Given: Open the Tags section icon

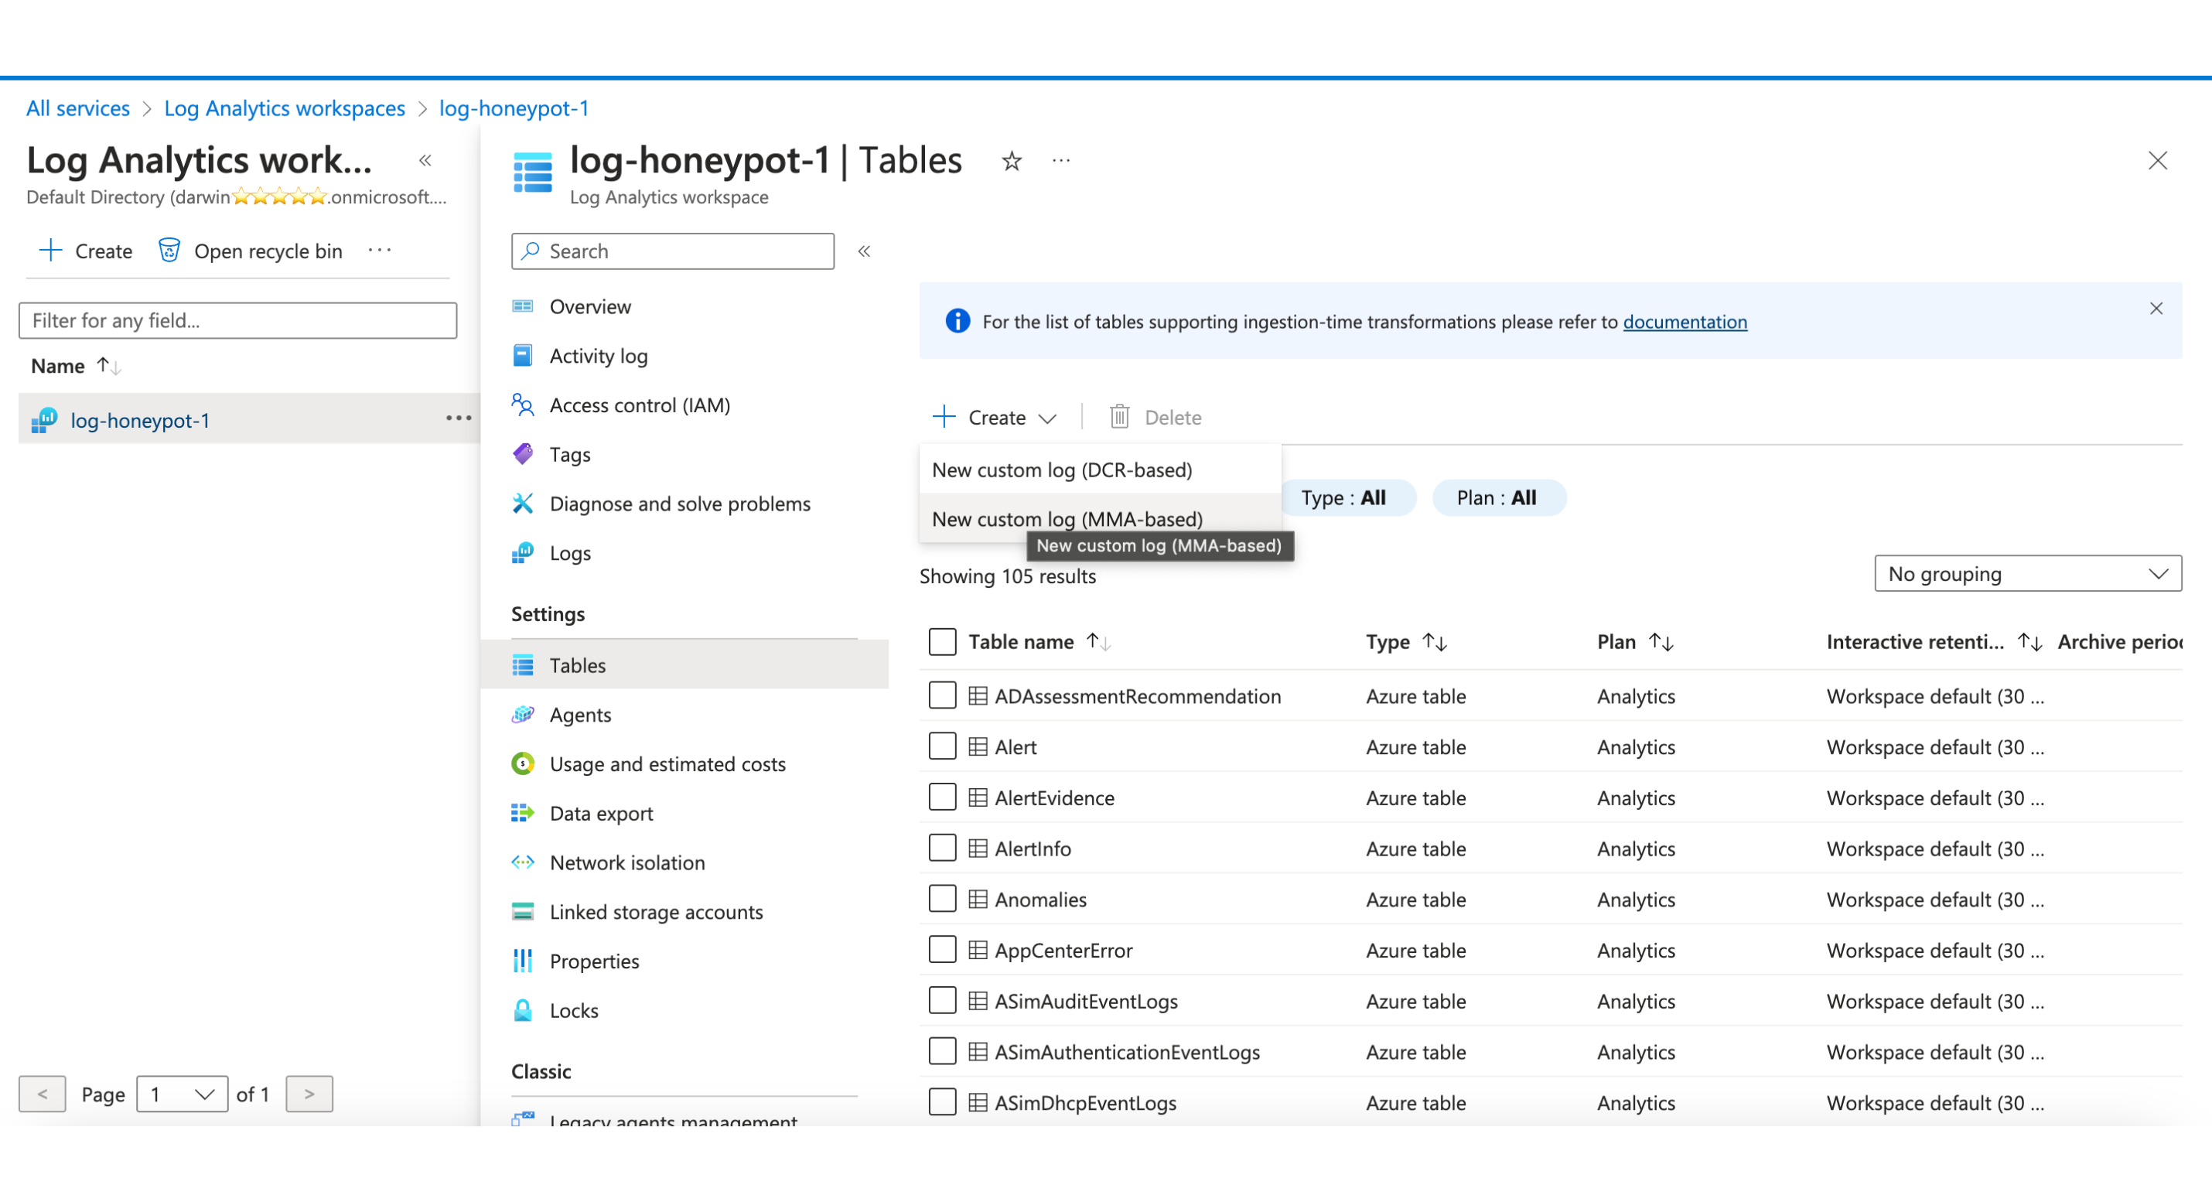Looking at the screenshot, I should point(523,454).
